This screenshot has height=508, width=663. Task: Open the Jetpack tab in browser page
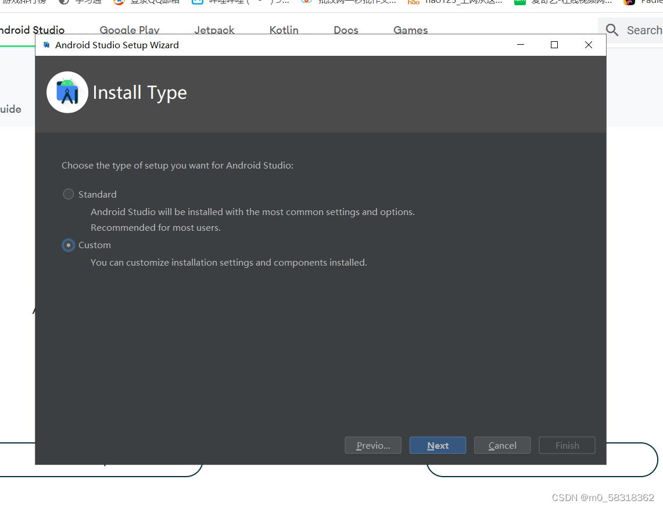(214, 30)
